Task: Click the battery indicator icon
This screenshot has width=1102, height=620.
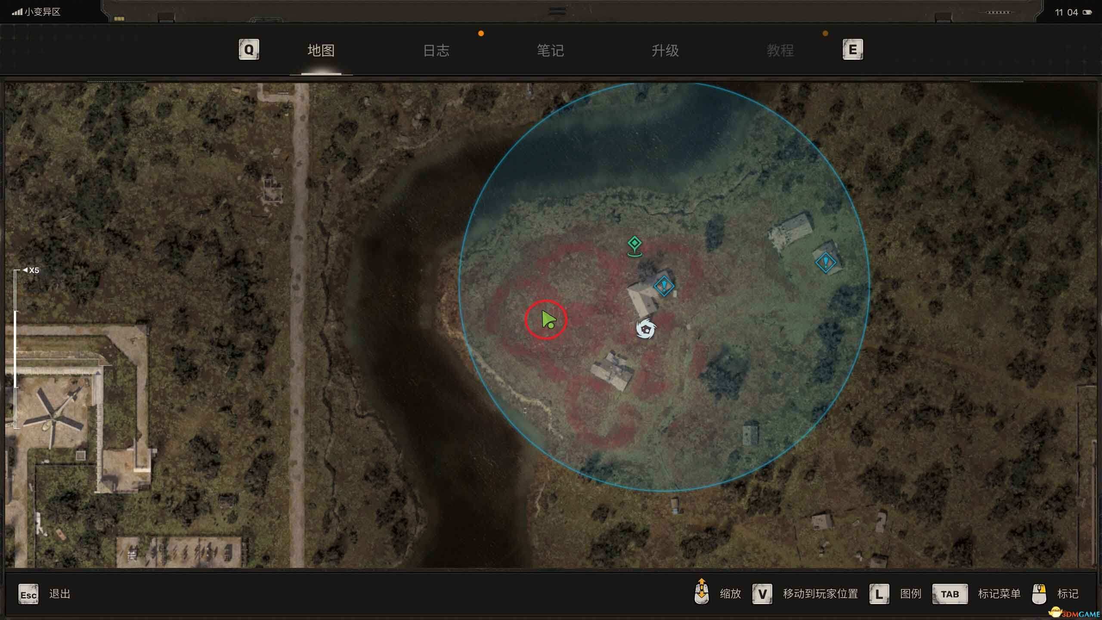Action: click(x=1087, y=12)
